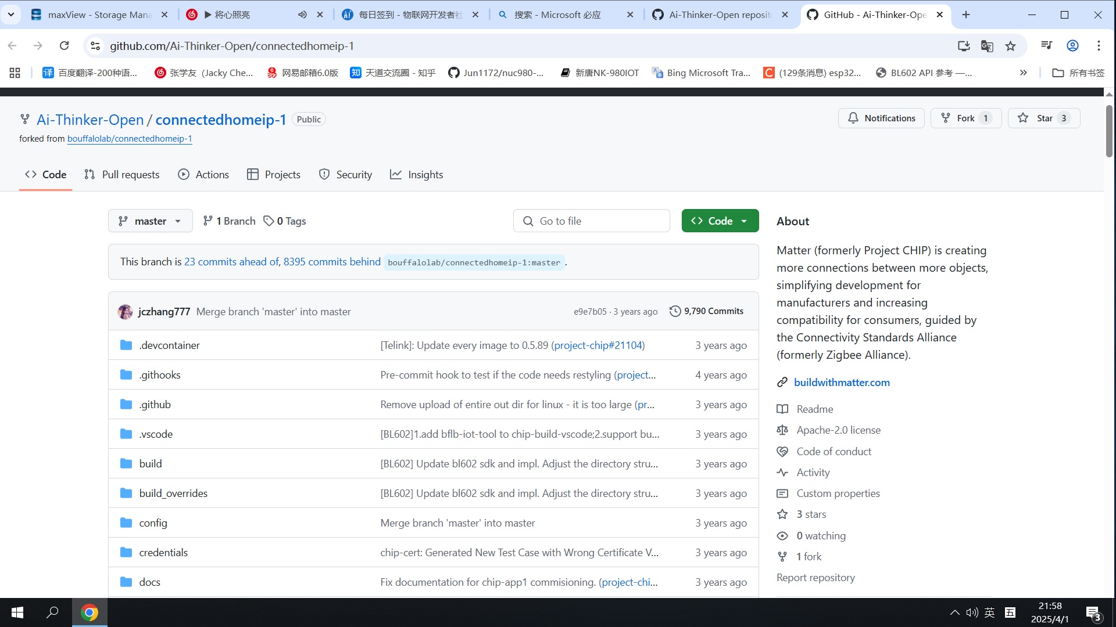Click the page vertical scrollbar thumb
Image resolution: width=1116 pixels, height=627 pixels.
[x=1109, y=131]
